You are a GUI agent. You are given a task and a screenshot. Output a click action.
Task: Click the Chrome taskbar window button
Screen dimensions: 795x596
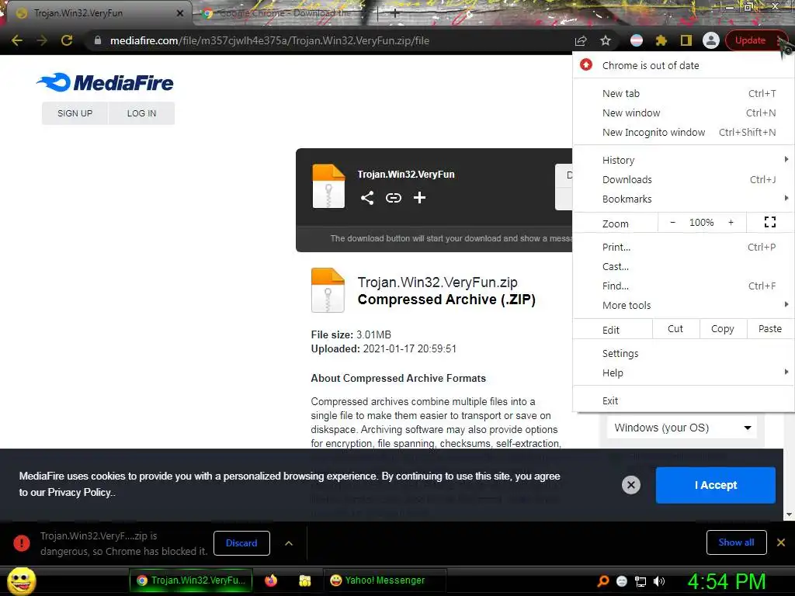click(191, 580)
